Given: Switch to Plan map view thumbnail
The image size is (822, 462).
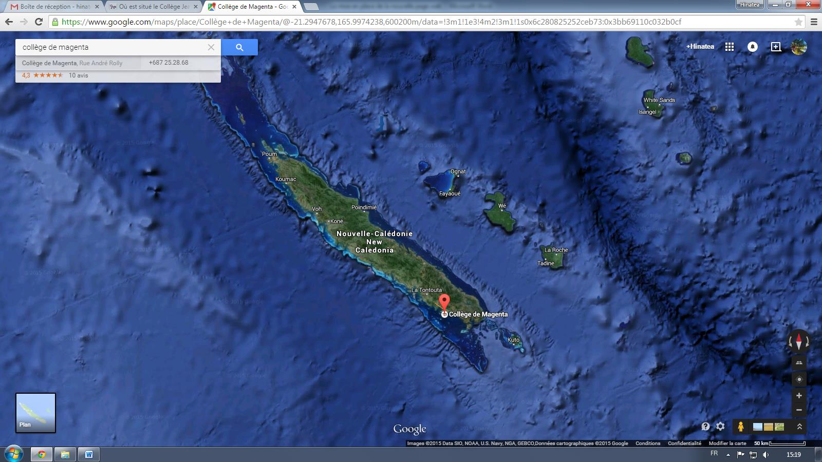Looking at the screenshot, I should click(x=35, y=413).
